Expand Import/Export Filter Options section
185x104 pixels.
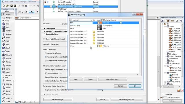coord(44,31)
